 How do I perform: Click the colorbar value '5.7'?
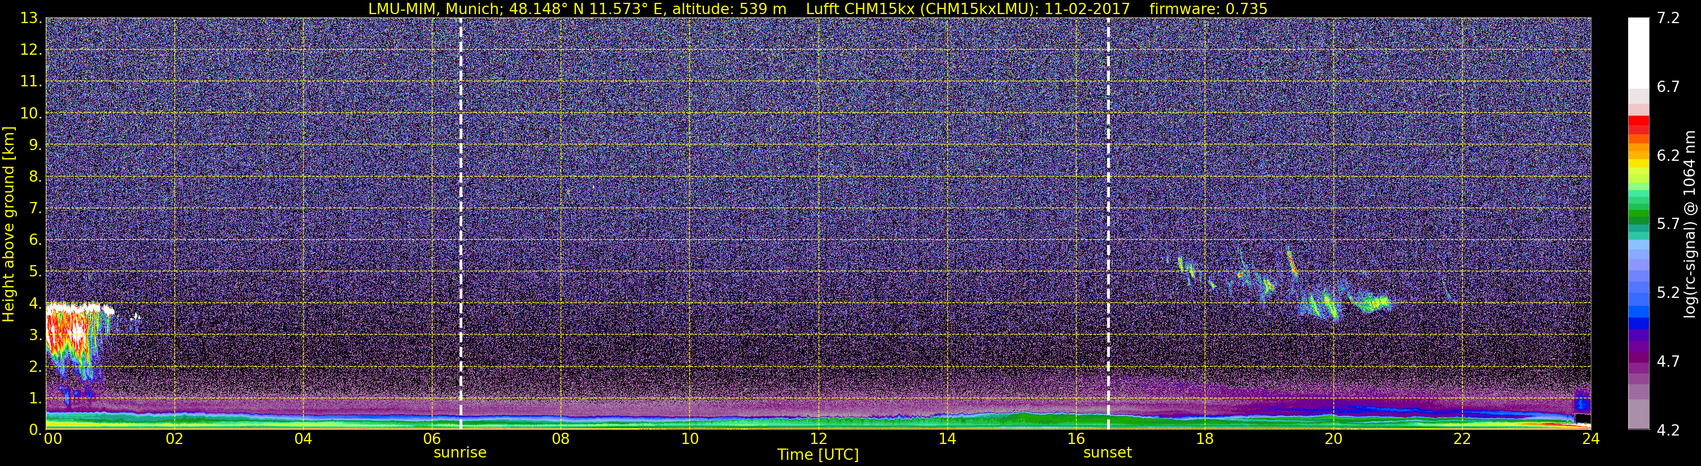click(1668, 225)
